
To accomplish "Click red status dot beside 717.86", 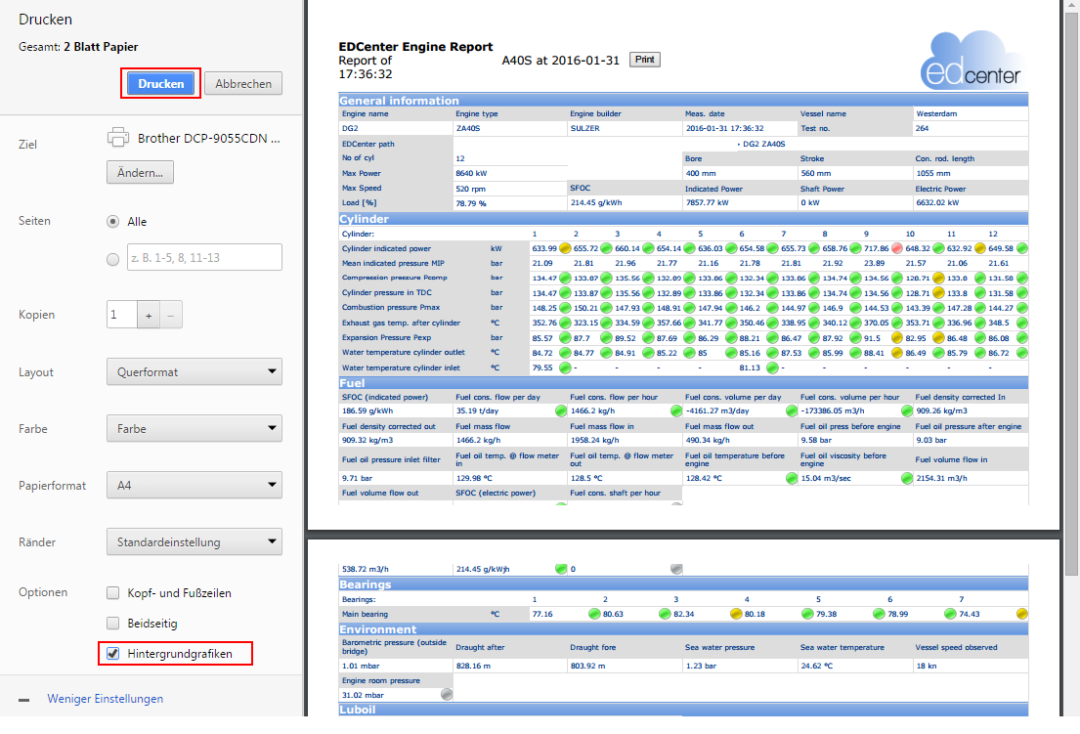I will [x=895, y=249].
